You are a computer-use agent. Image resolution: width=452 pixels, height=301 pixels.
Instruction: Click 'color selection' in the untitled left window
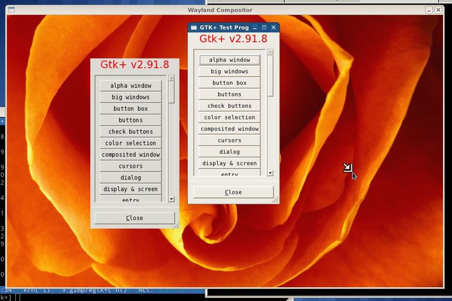pos(131,143)
